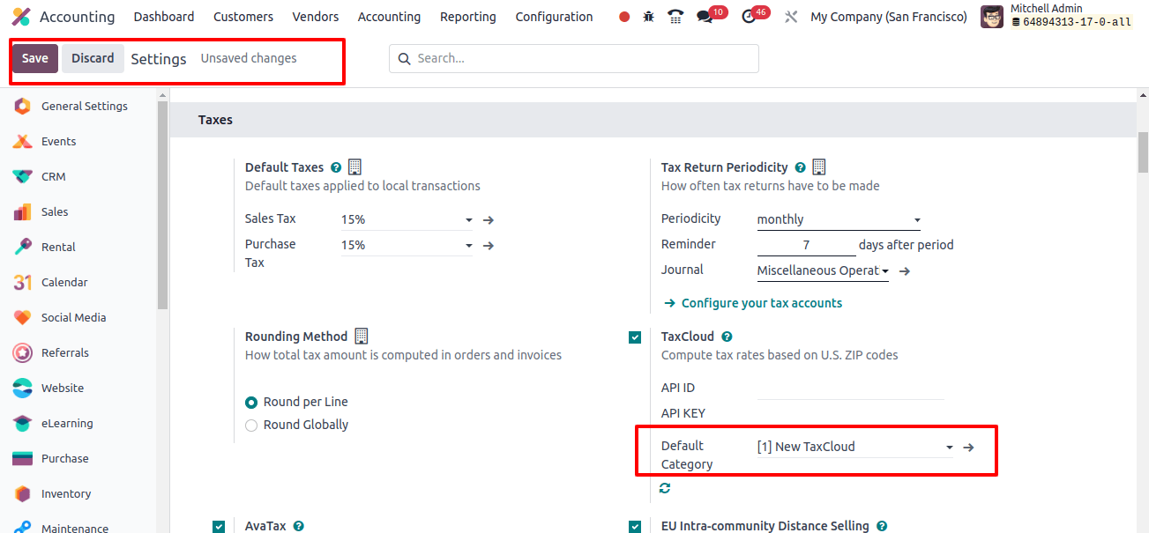Open General Settings sidebar icon
This screenshot has width=1149, height=533.
(x=23, y=106)
